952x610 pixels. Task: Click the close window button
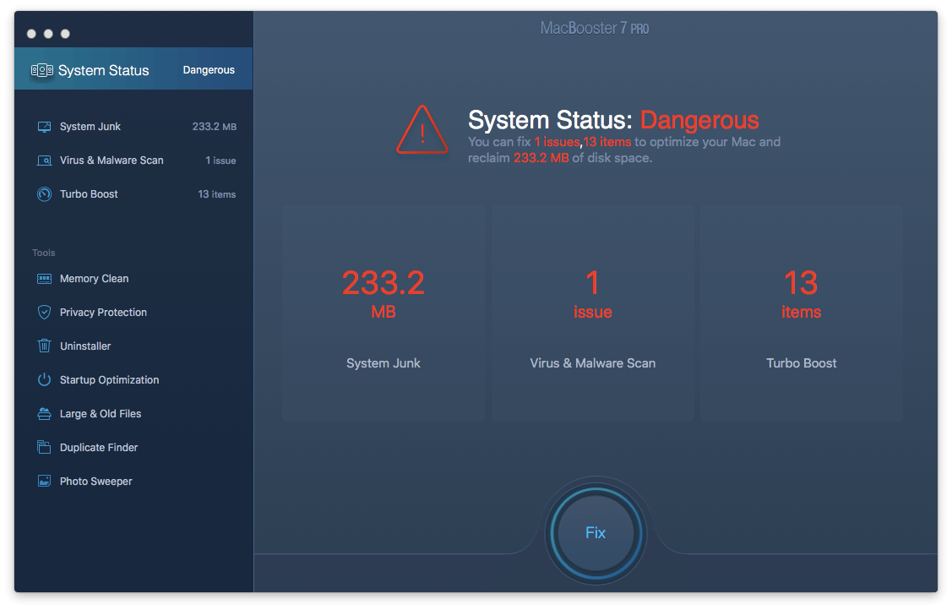[x=31, y=34]
